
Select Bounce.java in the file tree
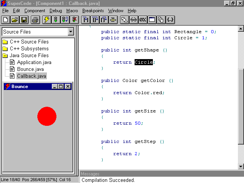(x=30, y=69)
